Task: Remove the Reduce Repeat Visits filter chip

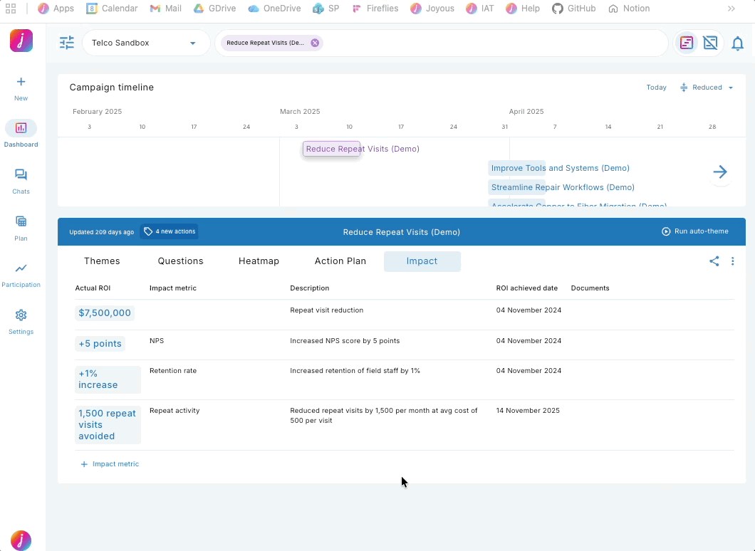Action: pos(315,43)
